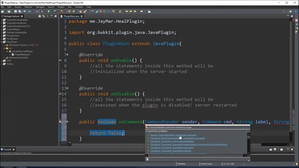299x168 pixels.
Task: Click the New file toolbar icon
Action: 2,11
